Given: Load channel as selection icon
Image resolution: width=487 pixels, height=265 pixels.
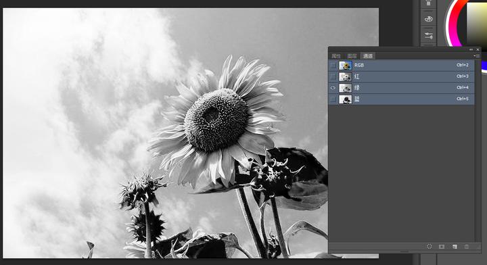Looking at the screenshot, I should pyautogui.click(x=430, y=246).
